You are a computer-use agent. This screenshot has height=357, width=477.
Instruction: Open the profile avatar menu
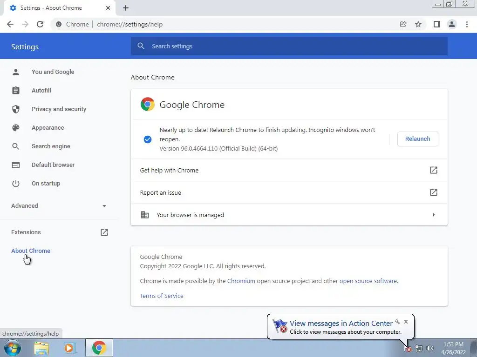[x=452, y=24]
